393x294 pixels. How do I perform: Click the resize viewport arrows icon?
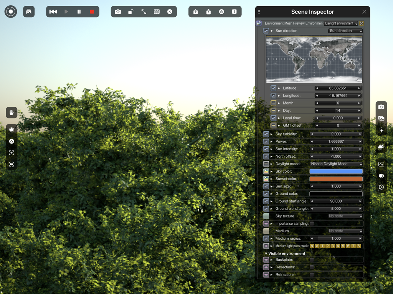coord(144,12)
